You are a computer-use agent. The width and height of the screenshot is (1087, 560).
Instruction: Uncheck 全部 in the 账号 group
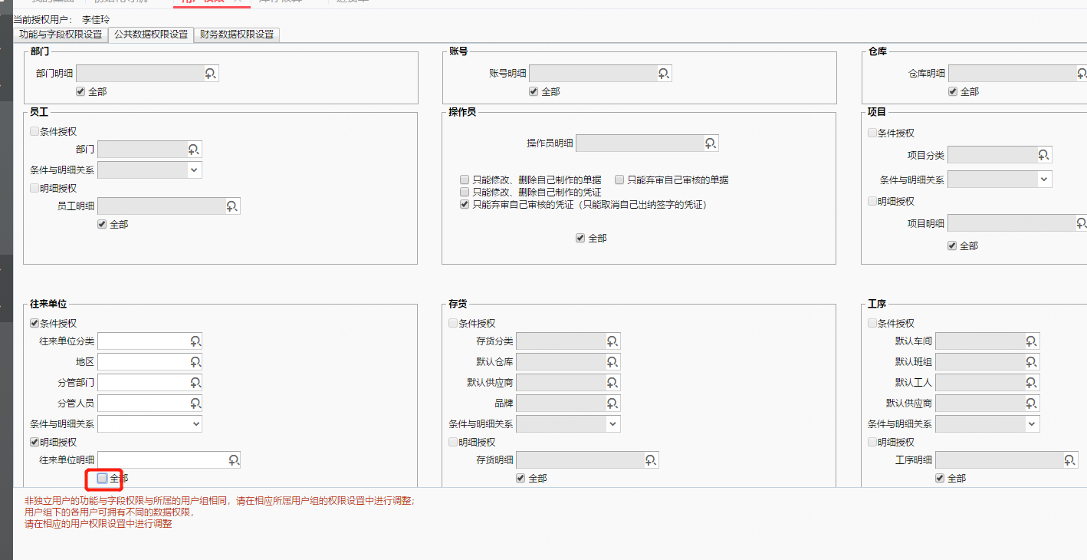[x=534, y=91]
